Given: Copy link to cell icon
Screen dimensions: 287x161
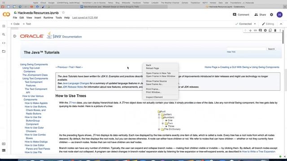Looking at the screenshot, I should [255, 30].
